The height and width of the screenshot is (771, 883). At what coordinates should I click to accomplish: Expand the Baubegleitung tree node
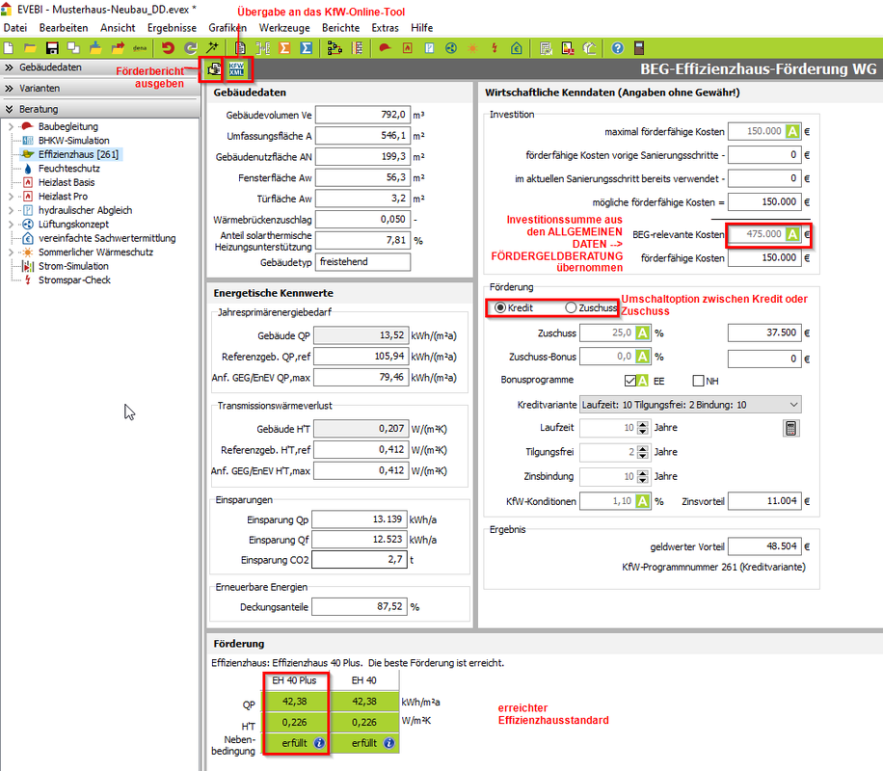coord(10,127)
